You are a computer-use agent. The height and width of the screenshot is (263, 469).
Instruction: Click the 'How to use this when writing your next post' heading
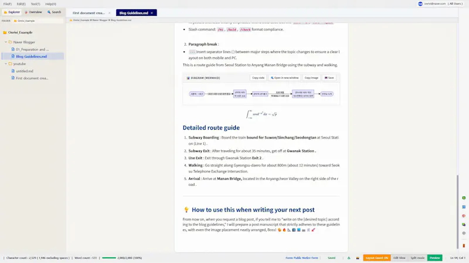point(253,210)
